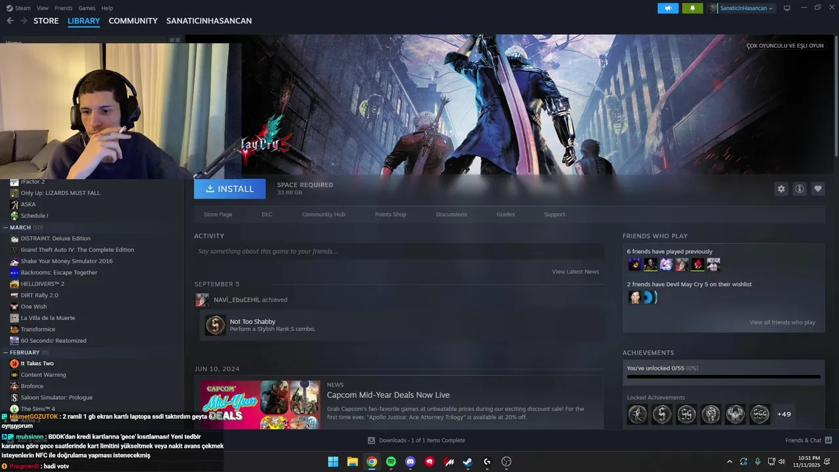Open the green notifications bell
The width and height of the screenshot is (839, 472).
pyautogui.click(x=692, y=8)
